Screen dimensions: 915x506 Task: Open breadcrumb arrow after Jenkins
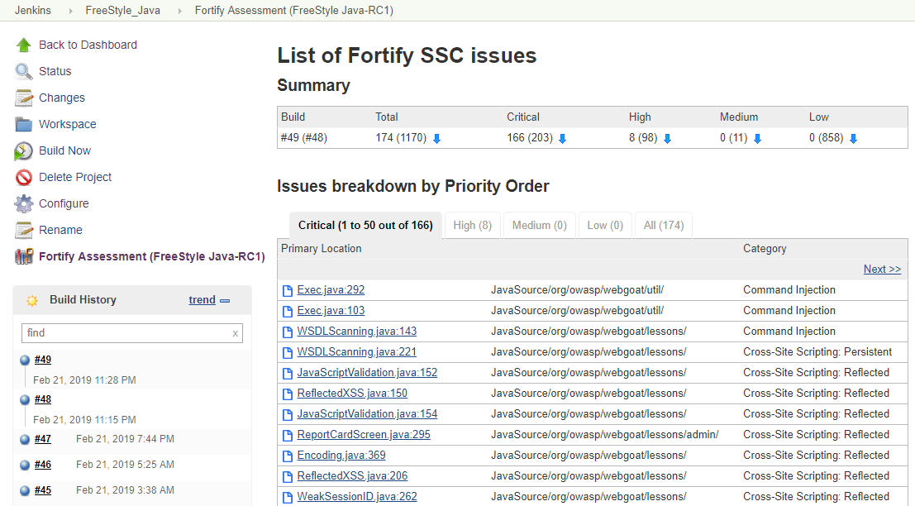point(70,11)
